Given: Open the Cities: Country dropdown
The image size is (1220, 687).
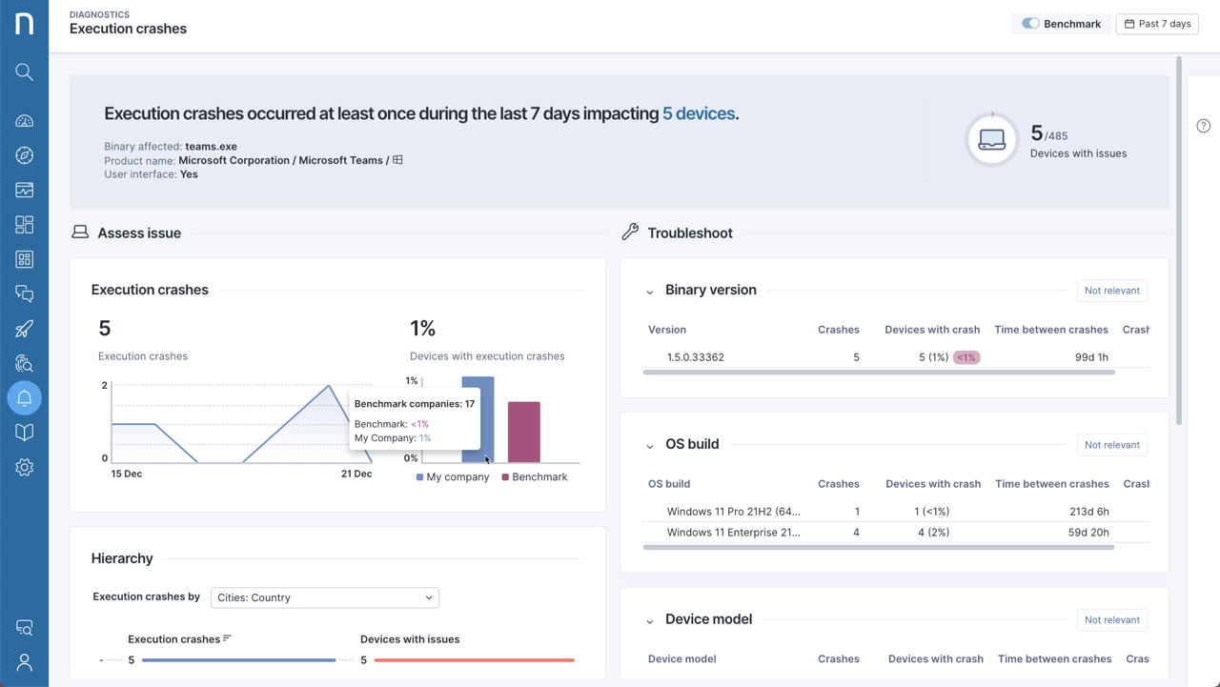Looking at the screenshot, I should (x=324, y=597).
